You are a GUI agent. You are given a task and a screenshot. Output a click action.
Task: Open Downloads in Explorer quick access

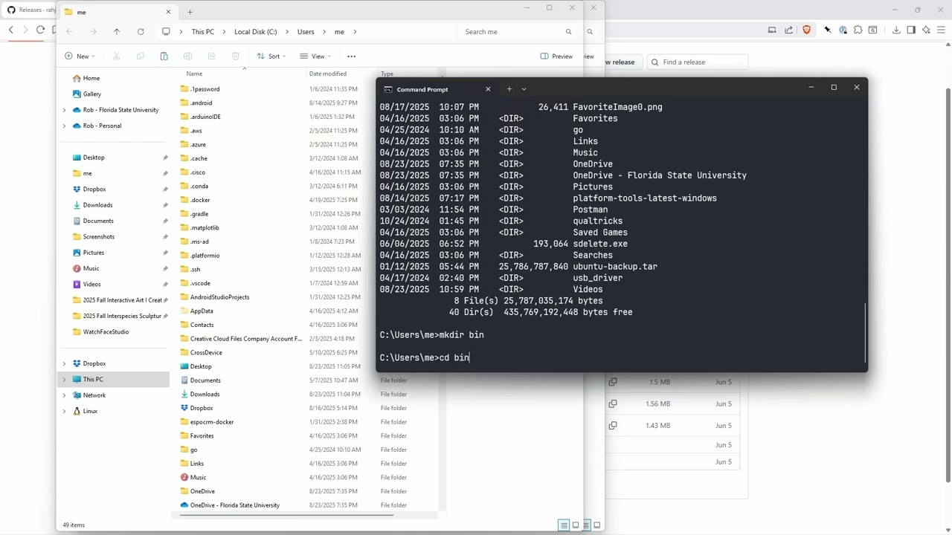[x=97, y=205]
